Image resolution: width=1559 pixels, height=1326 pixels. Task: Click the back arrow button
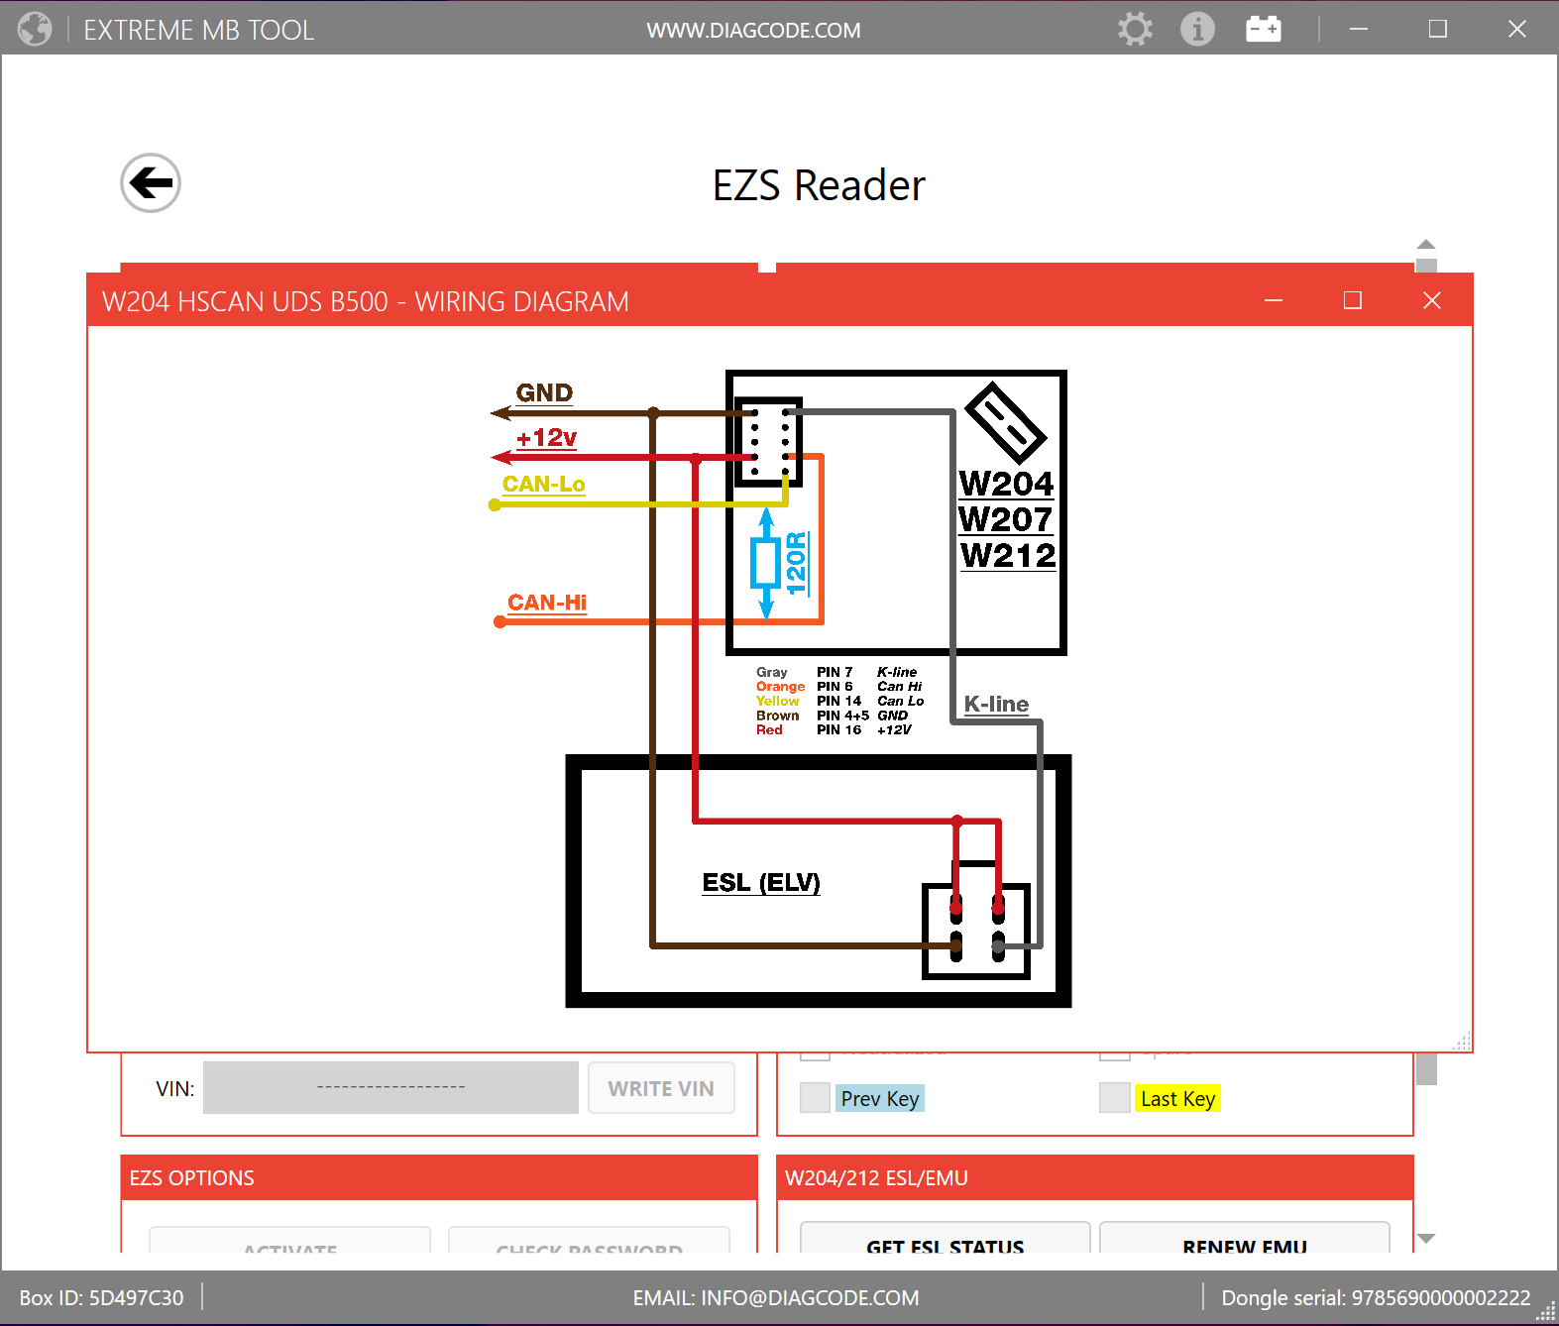coord(151,183)
